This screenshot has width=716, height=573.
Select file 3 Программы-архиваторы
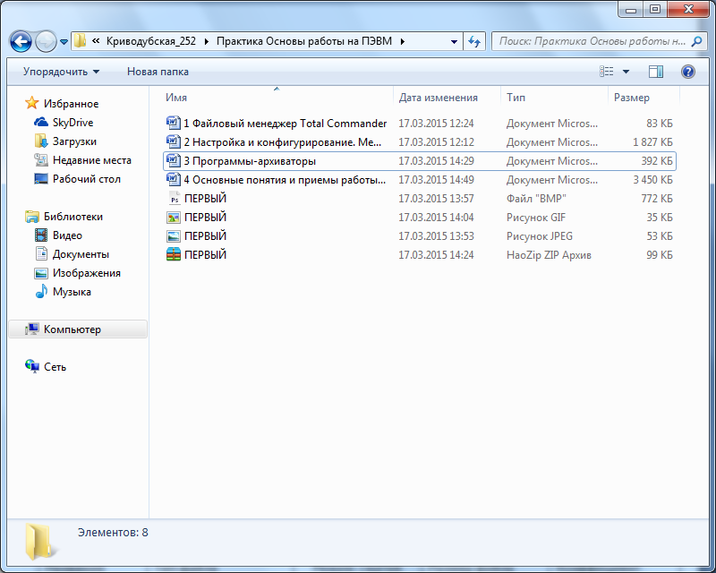pos(250,161)
